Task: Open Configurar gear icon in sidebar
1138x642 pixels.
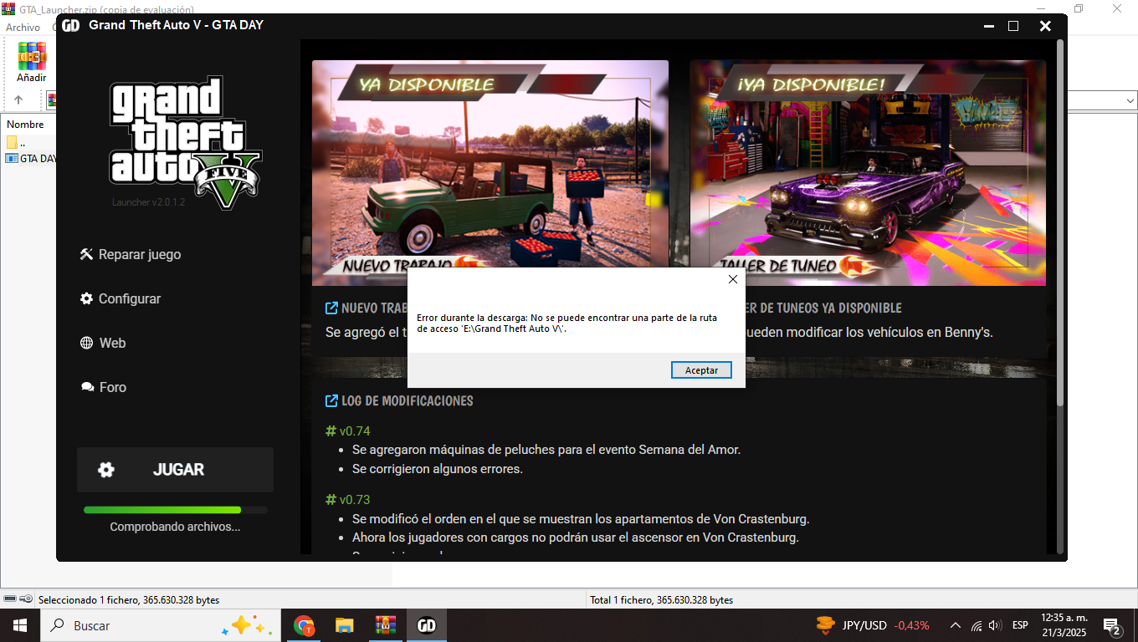Action: tap(86, 298)
